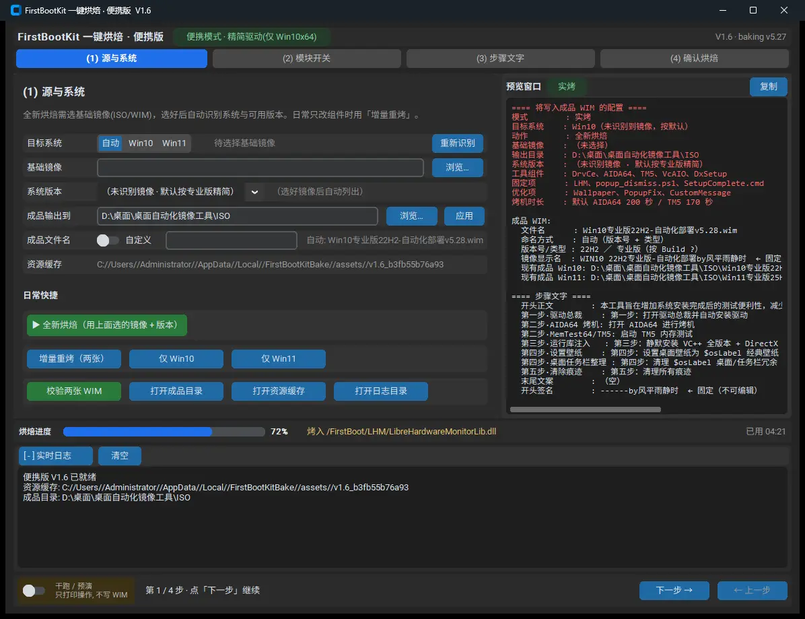805x619 pixels.
Task: Click the 第五步·清除痕迹 preview line
Action: [x=606, y=371]
